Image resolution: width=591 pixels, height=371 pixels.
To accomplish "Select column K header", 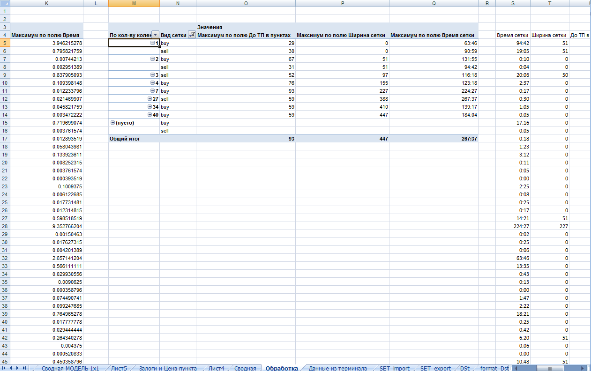I will click(x=46, y=3).
